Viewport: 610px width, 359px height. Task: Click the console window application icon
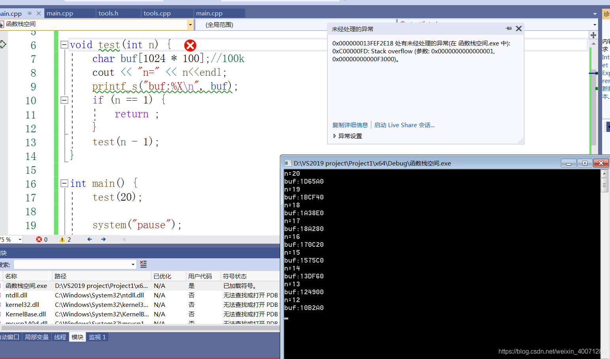point(288,163)
